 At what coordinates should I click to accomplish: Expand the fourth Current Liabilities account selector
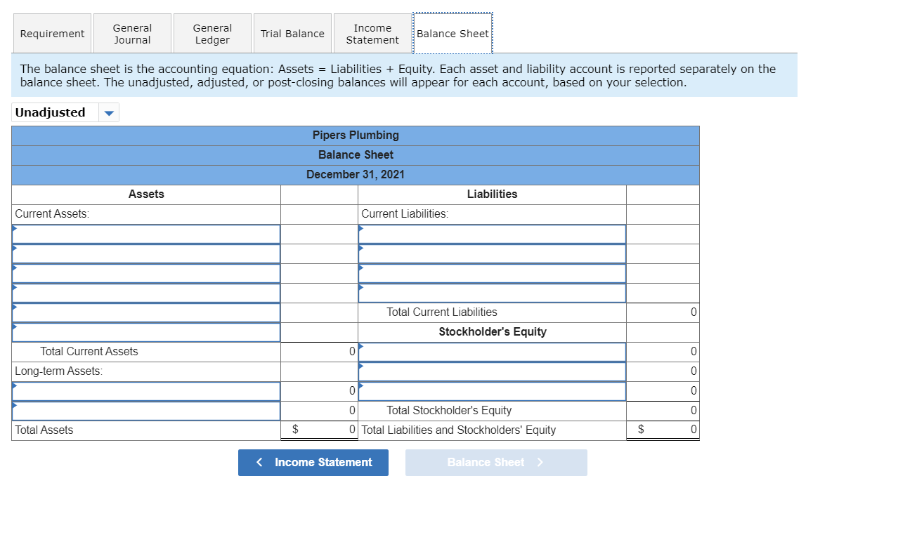tap(491, 292)
